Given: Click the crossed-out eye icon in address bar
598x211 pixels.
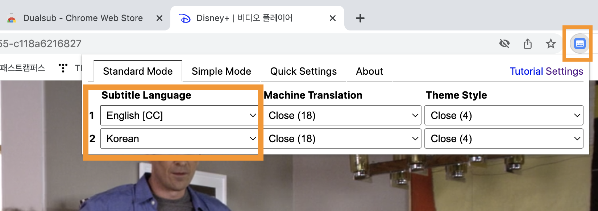Looking at the screenshot, I should pos(504,44).
